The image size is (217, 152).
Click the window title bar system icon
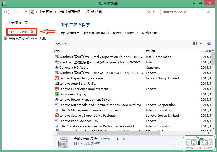[x=4, y=4]
